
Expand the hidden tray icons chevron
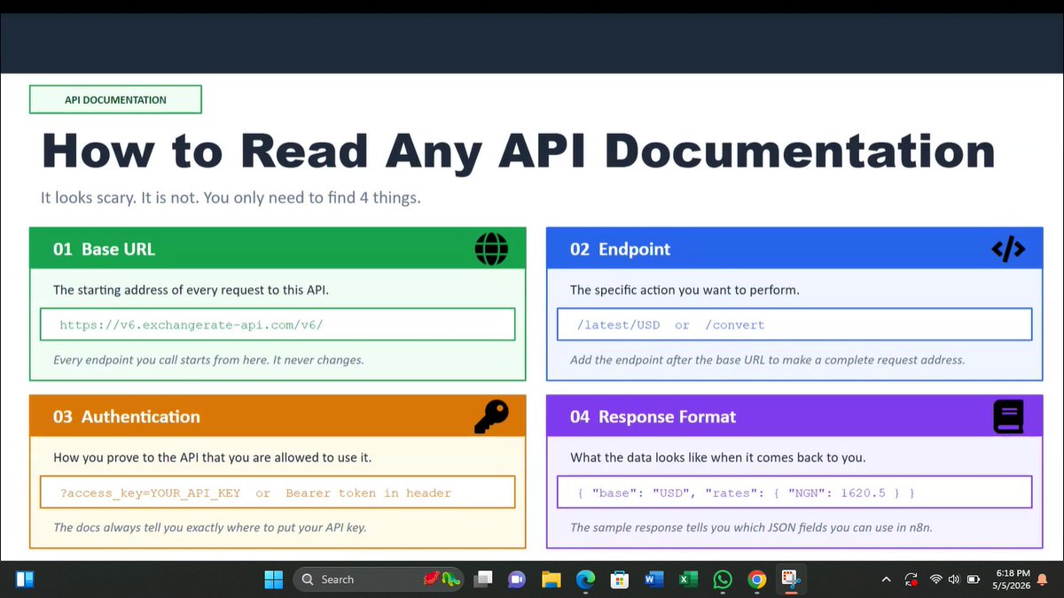[x=886, y=579]
